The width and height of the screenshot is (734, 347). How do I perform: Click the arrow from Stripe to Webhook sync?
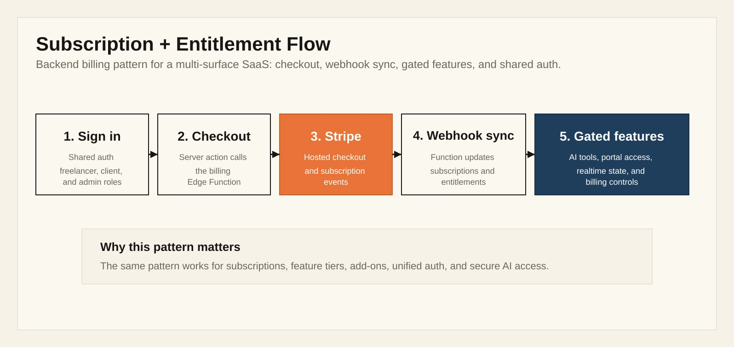pyautogui.click(x=397, y=154)
